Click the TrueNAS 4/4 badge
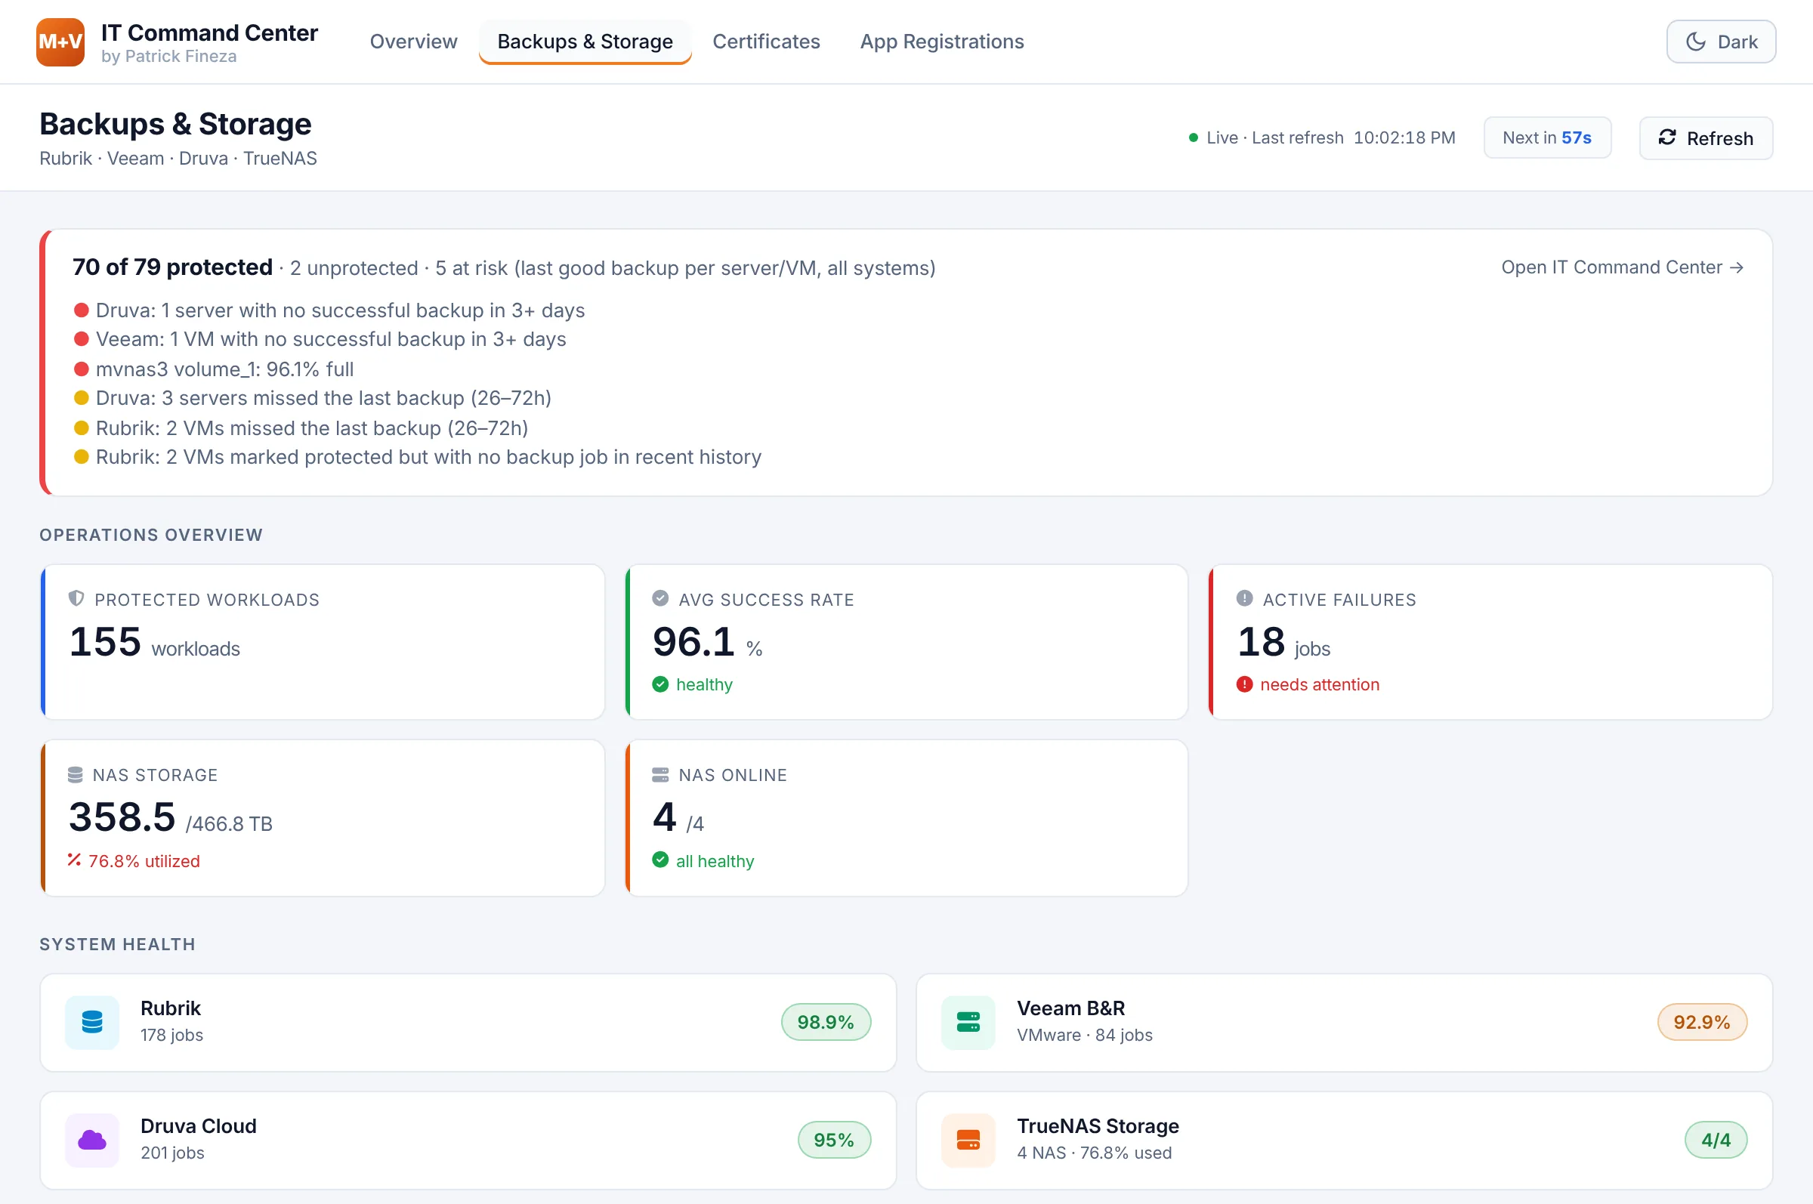Screen dimensions: 1813x1204 [1716, 1141]
